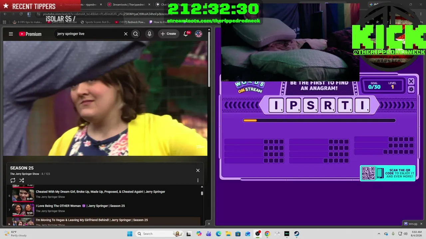Click the letter T tile

pyautogui.click(x=345, y=105)
